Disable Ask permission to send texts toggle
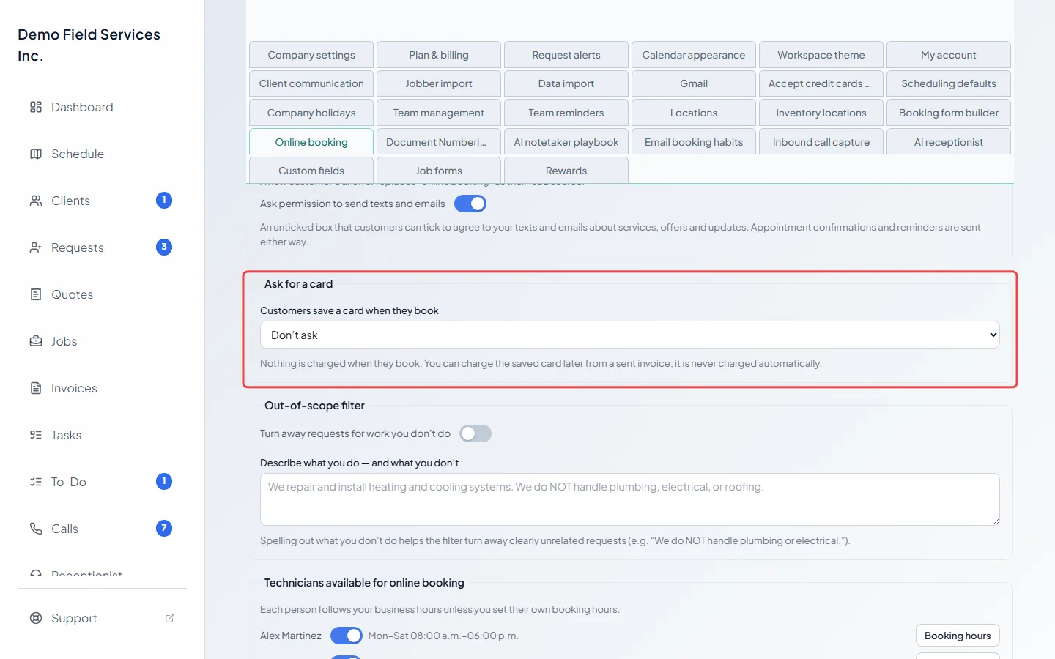The width and height of the screenshot is (1055, 659). coord(470,204)
